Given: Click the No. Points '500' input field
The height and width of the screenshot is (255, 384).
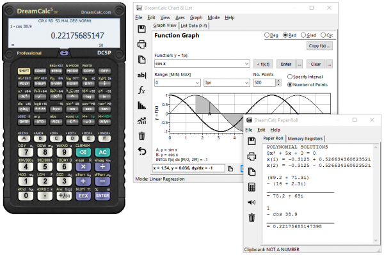Looking at the screenshot, I should pyautogui.click(x=264, y=82).
